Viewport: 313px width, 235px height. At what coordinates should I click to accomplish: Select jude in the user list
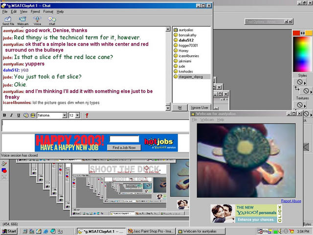[181, 66]
